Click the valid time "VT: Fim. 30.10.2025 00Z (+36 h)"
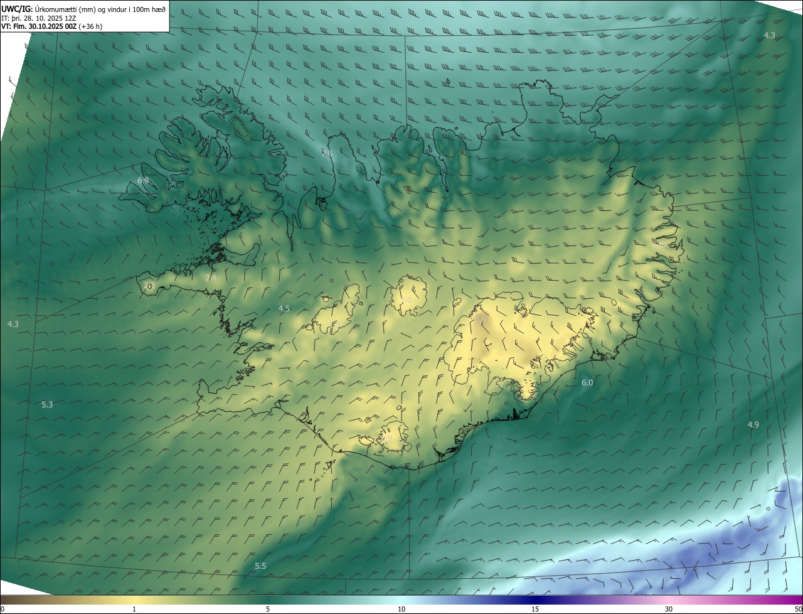 52,26
